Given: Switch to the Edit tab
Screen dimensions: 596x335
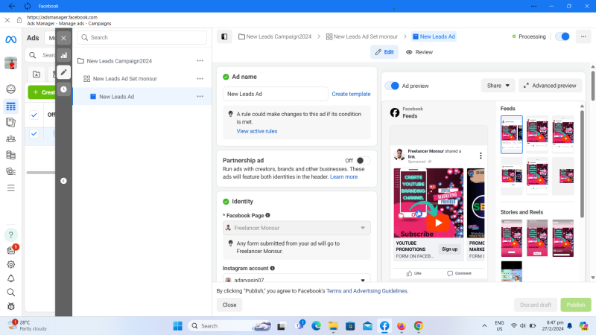Looking at the screenshot, I should pyautogui.click(x=384, y=52).
